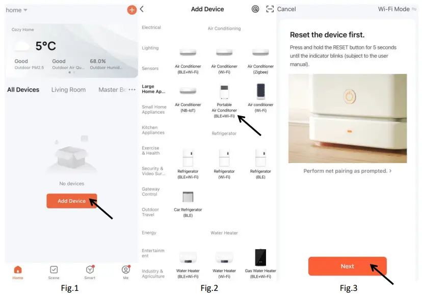Switch to the Living Room tab
This screenshot has height=297, width=422.
point(68,90)
